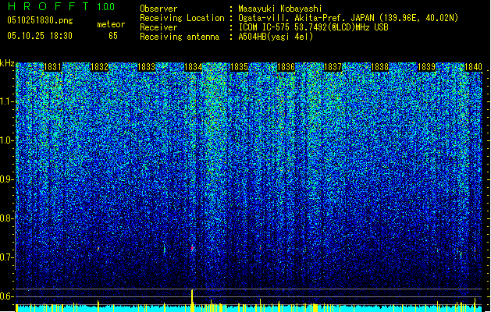The width and height of the screenshot is (491, 312).
Task: Click the observer name Masayuki Kobayashi
Action: tap(280, 9)
